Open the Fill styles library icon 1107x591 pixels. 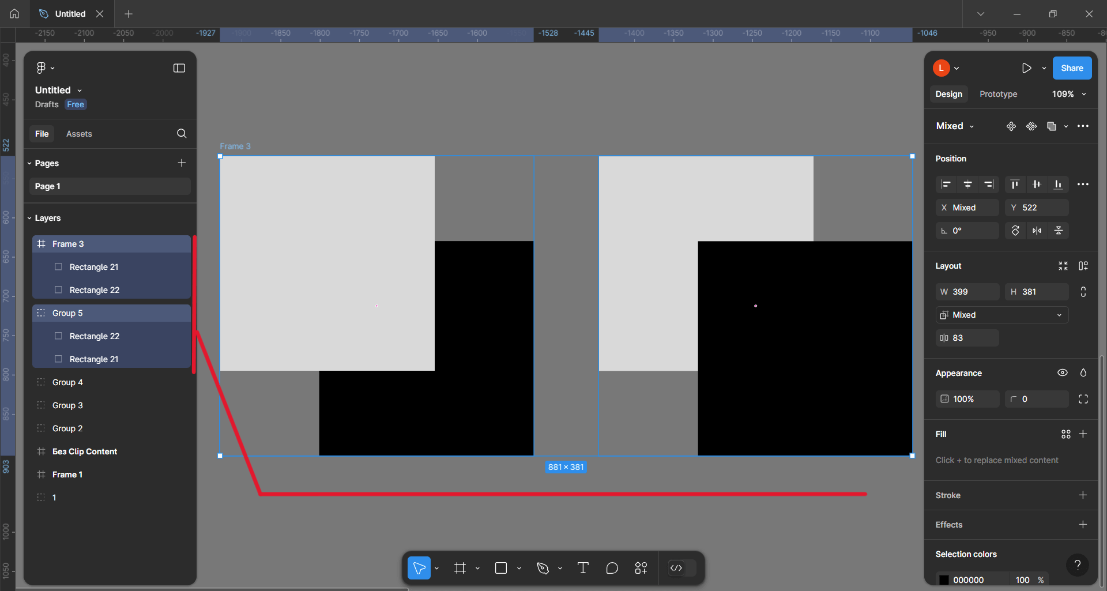click(1066, 434)
